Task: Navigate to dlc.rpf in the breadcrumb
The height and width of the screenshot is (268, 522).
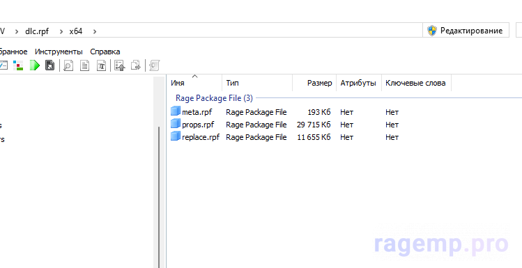Action: click(37, 31)
